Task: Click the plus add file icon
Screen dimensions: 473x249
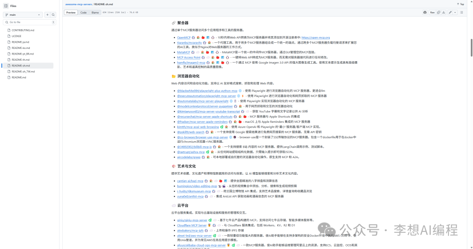Action: (x=47, y=15)
